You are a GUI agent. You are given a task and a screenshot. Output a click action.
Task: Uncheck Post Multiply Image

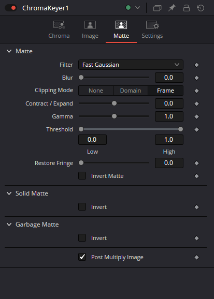pos(82,257)
